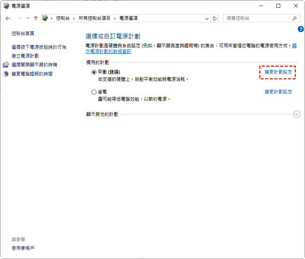Open recent locations dropdown arrow
Image resolution: width=305 pixels, height=259 pixels.
click(28, 18)
